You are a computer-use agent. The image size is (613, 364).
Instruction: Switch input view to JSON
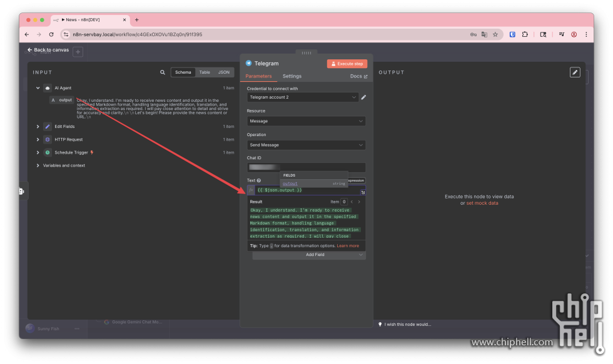pyautogui.click(x=224, y=72)
